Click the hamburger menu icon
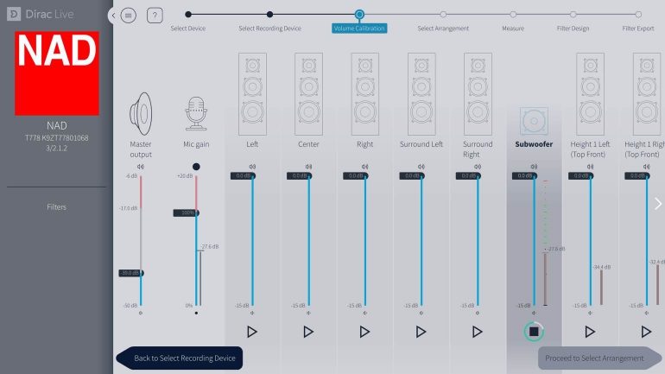Screen dimensions: 665x374 [x=129, y=16]
